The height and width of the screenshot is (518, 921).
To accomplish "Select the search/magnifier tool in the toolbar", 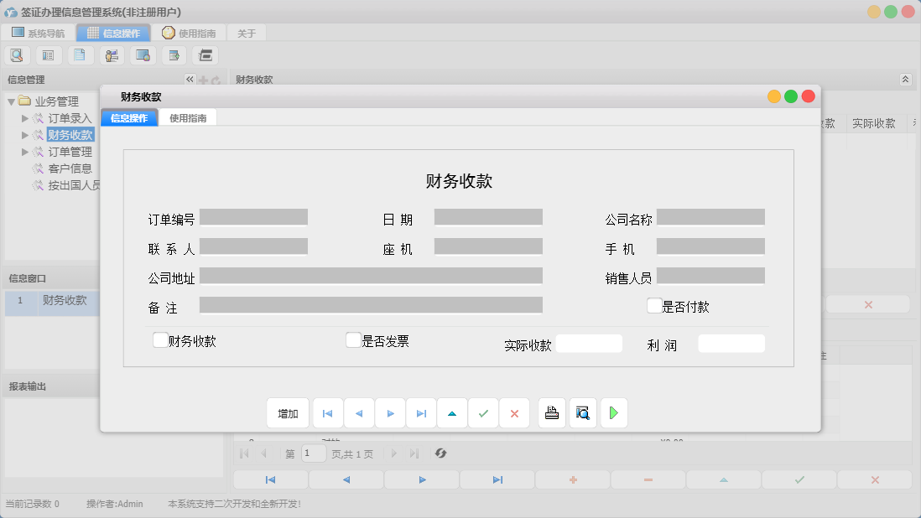I will 17,54.
